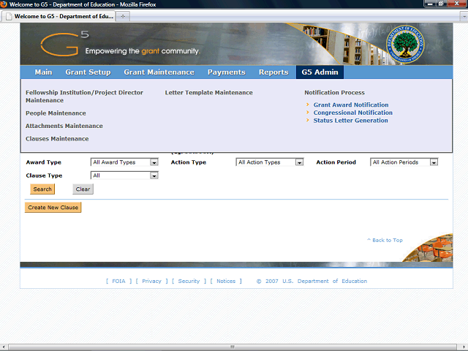This screenshot has width=468, height=351.
Task: Click the horizontal scrollbar at bottom
Action: (x=233, y=347)
